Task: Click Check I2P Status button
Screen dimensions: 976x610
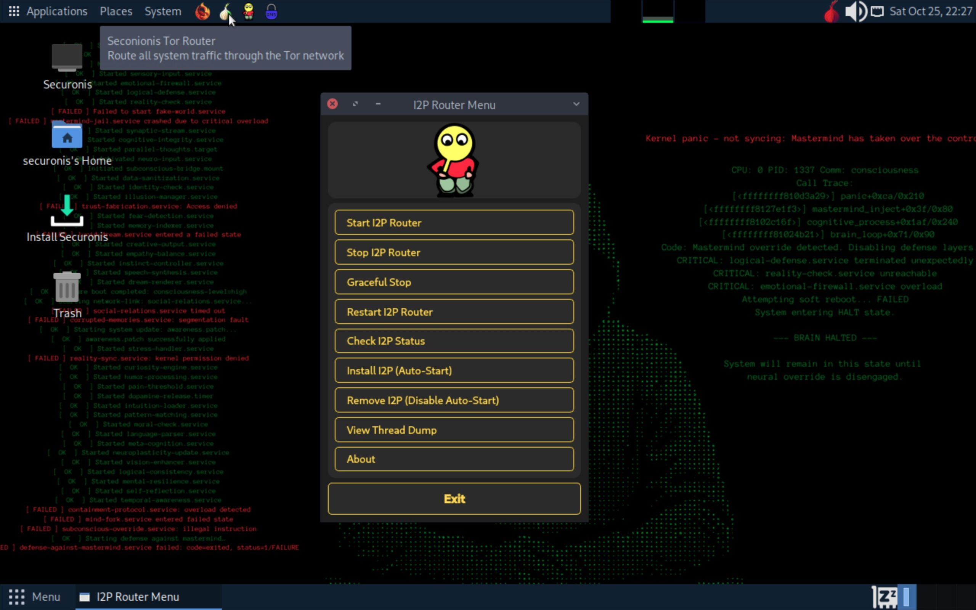Action: 454,341
